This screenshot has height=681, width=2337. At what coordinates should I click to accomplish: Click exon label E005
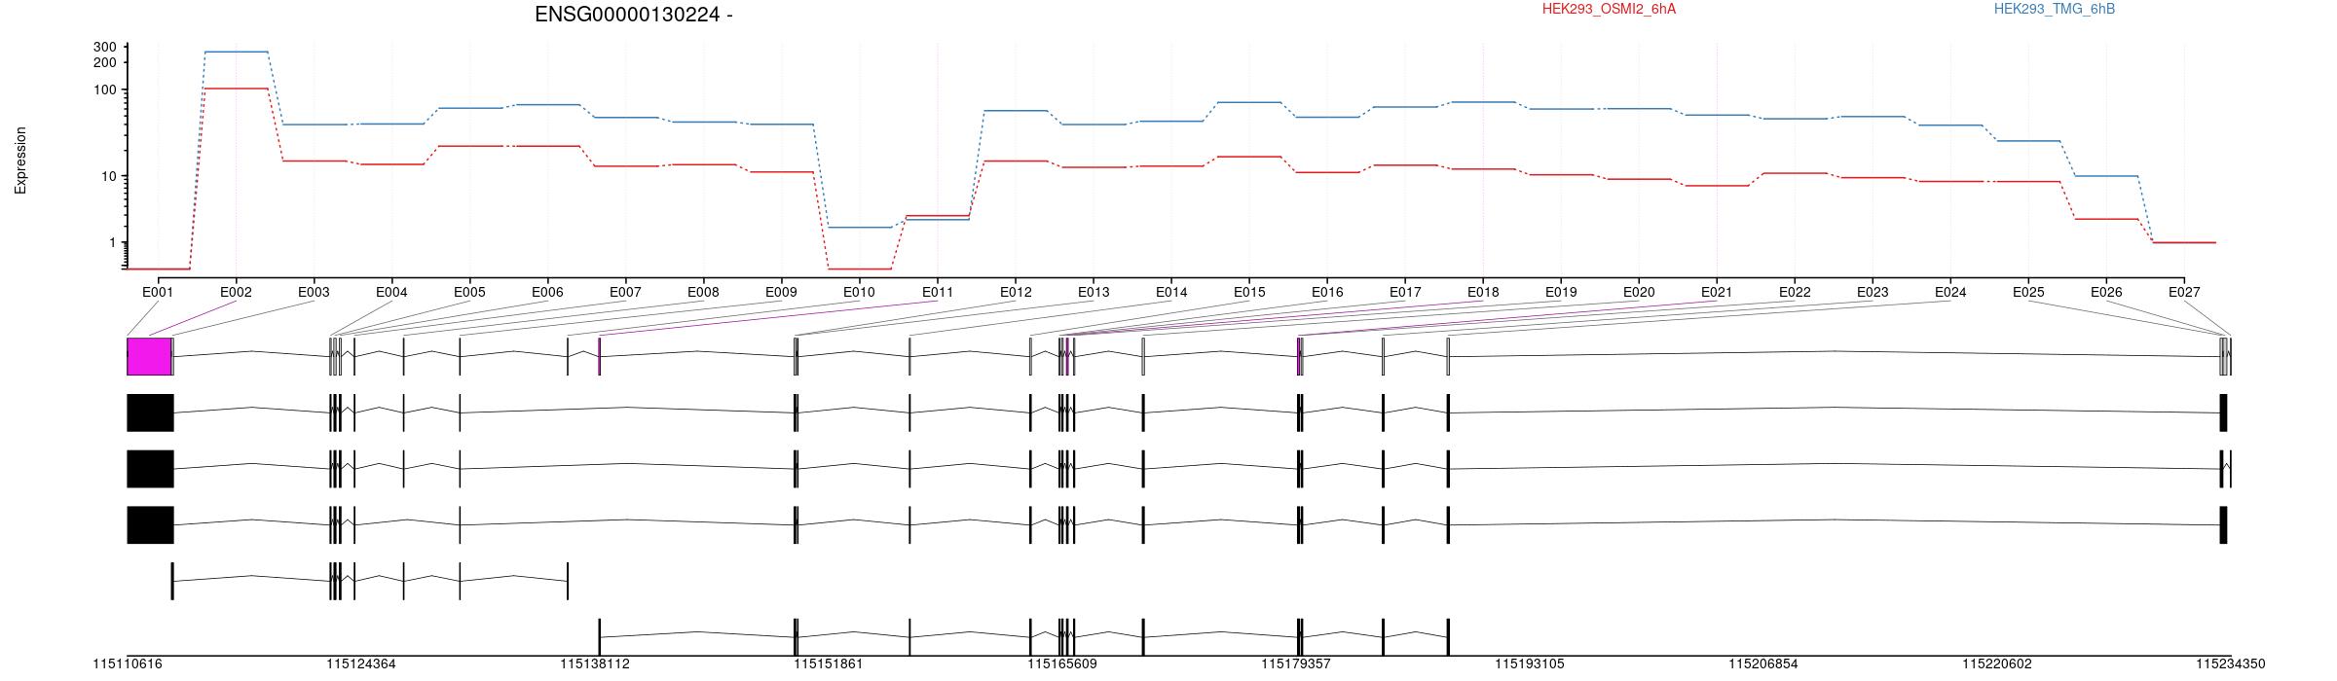[469, 292]
